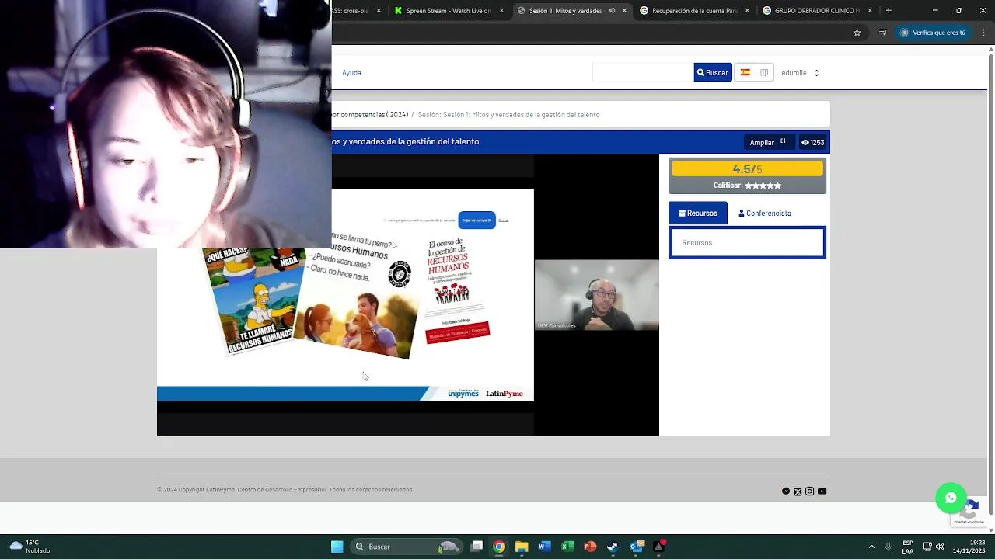Click the Recursos panel box
The image size is (995, 559).
click(747, 243)
